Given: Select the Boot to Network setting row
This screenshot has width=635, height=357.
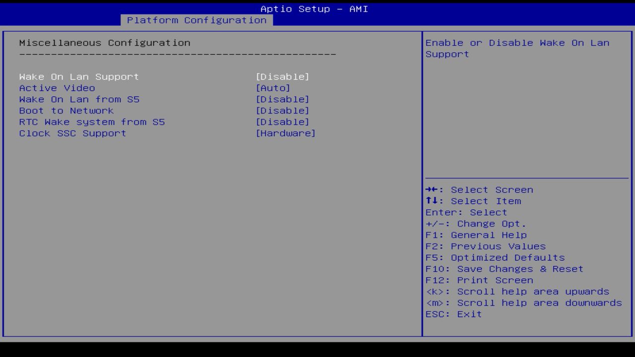Looking at the screenshot, I should click(65, 111).
